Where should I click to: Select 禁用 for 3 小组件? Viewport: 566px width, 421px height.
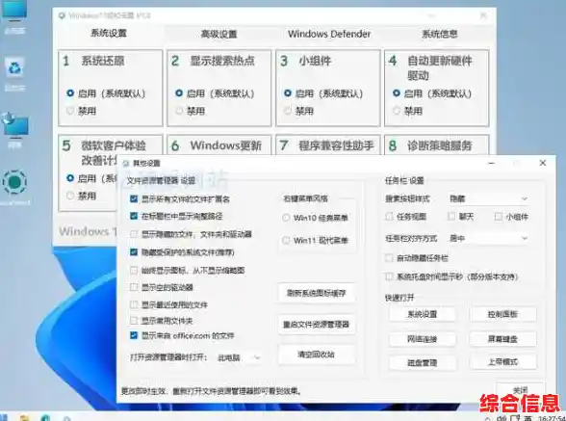(x=288, y=111)
